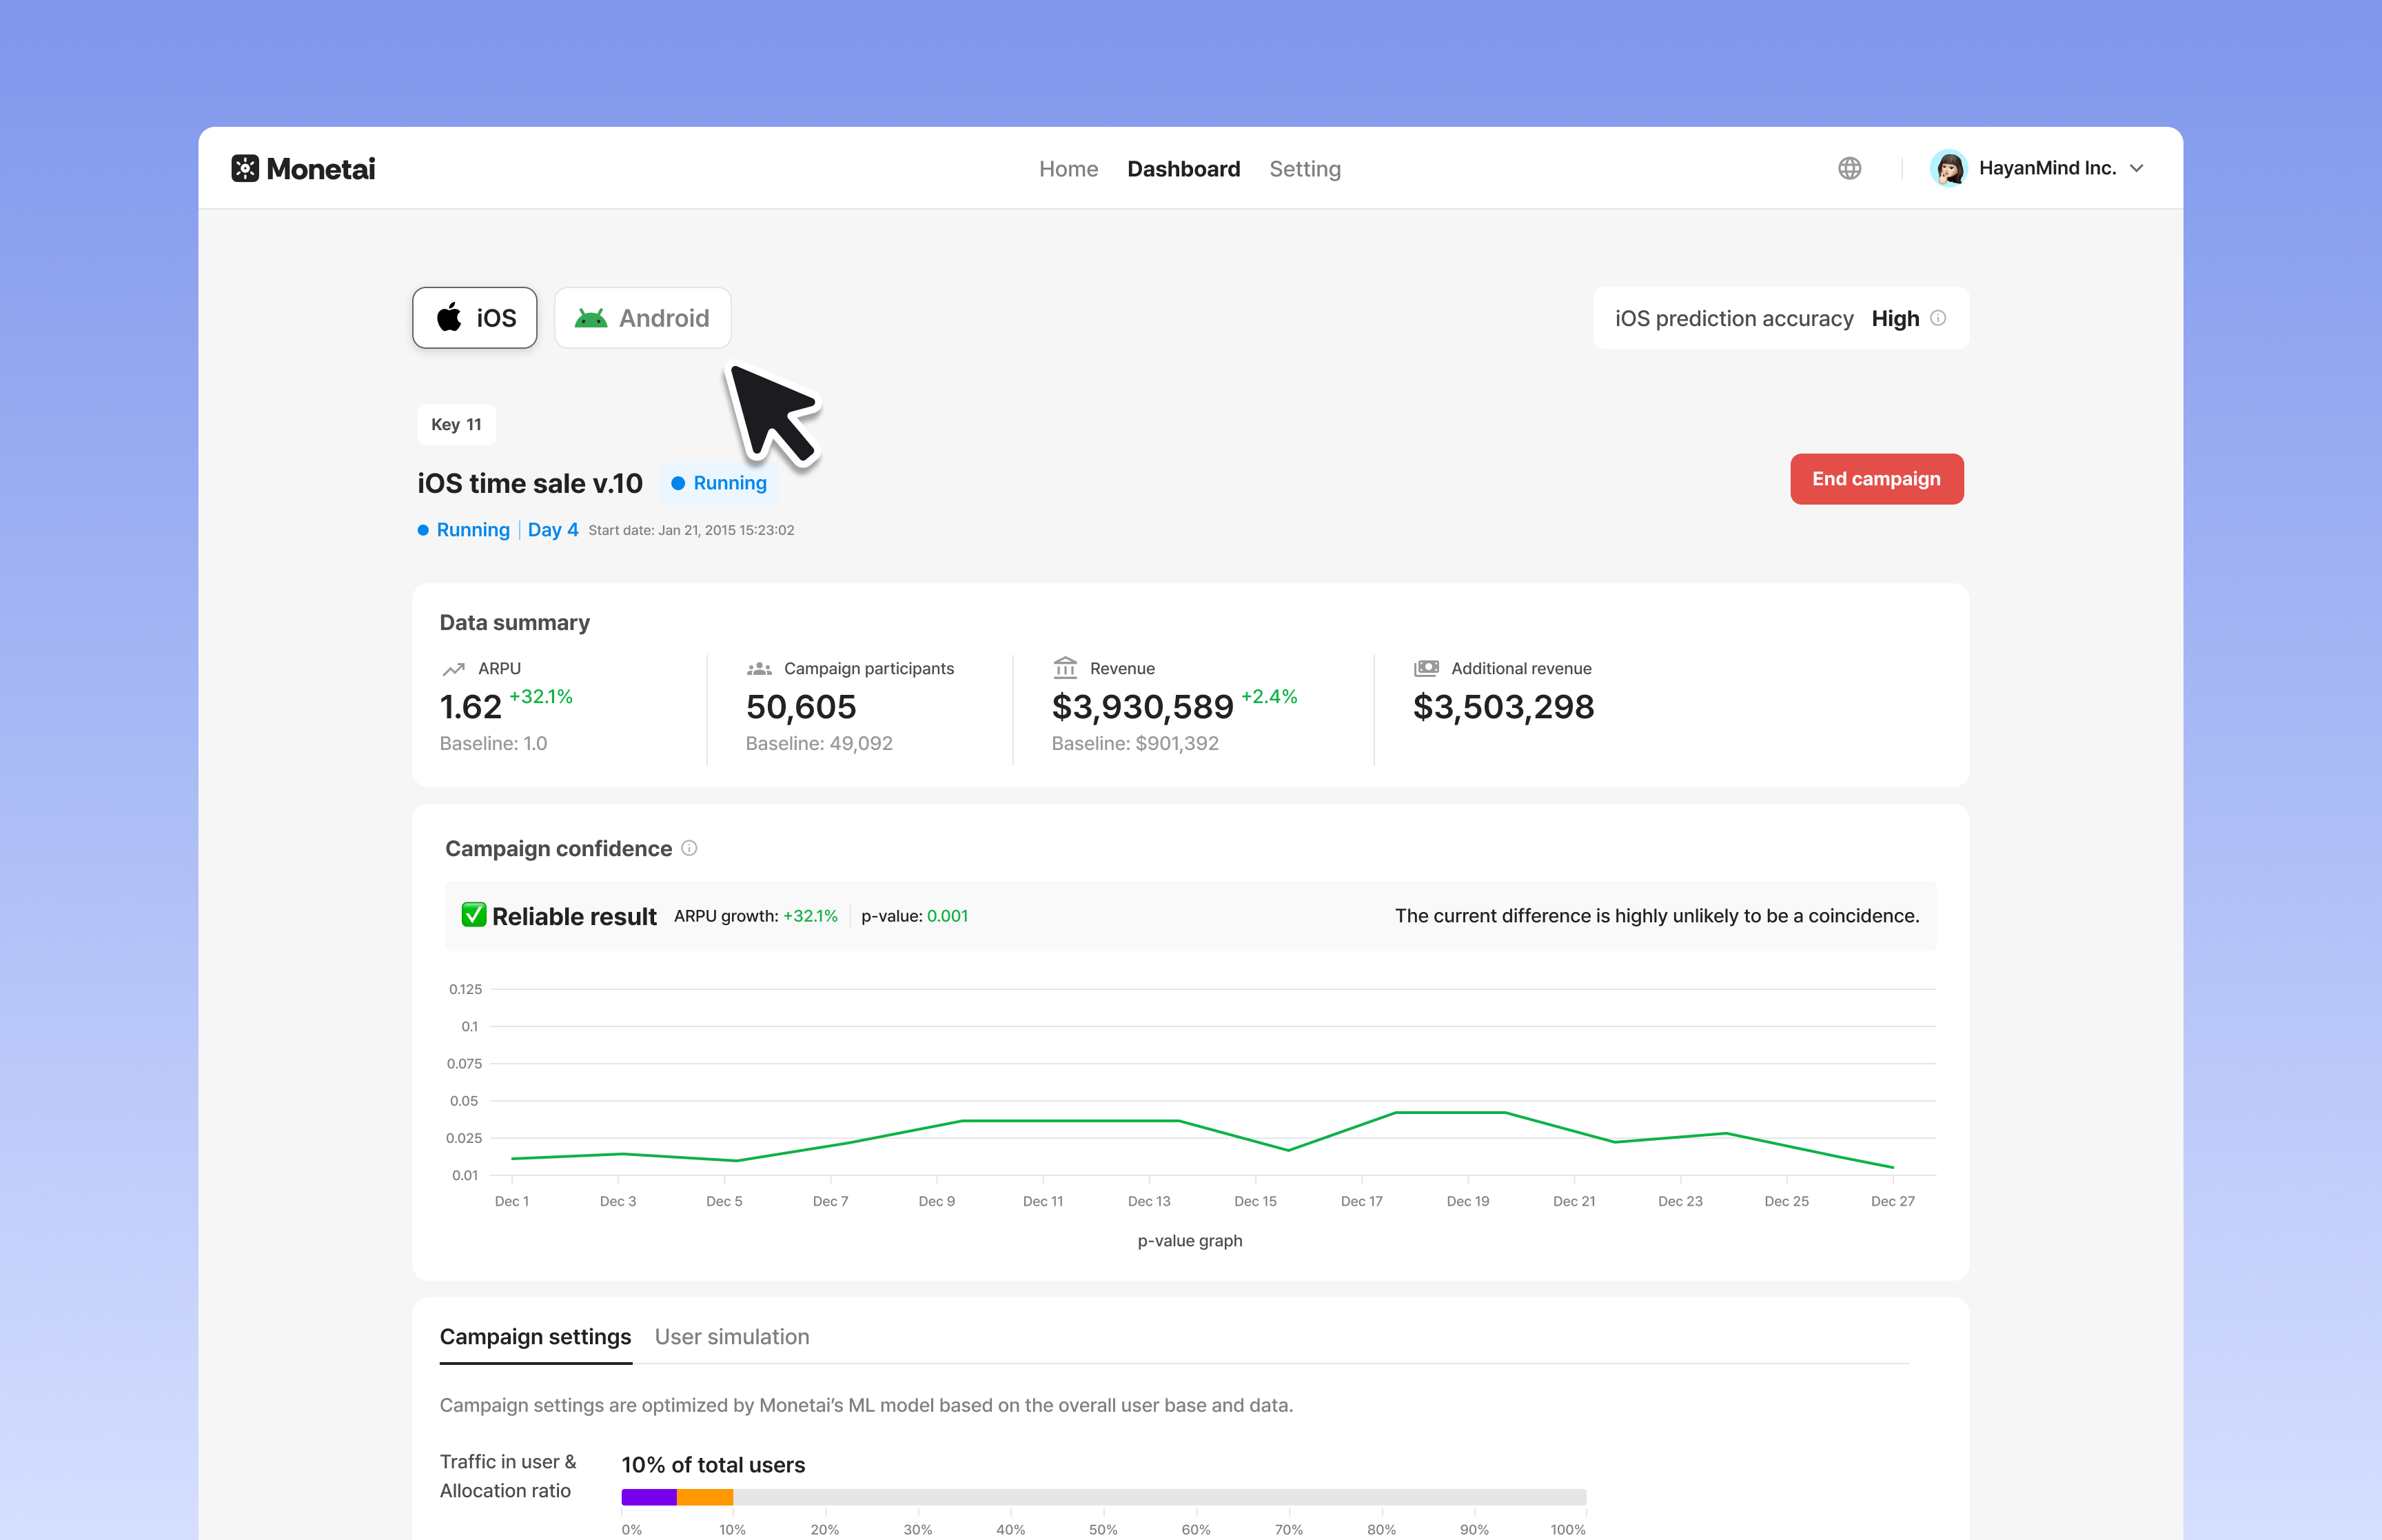This screenshot has height=1540, width=2382.
Task: Click the ARPU trend arrow icon
Action: tap(455, 667)
